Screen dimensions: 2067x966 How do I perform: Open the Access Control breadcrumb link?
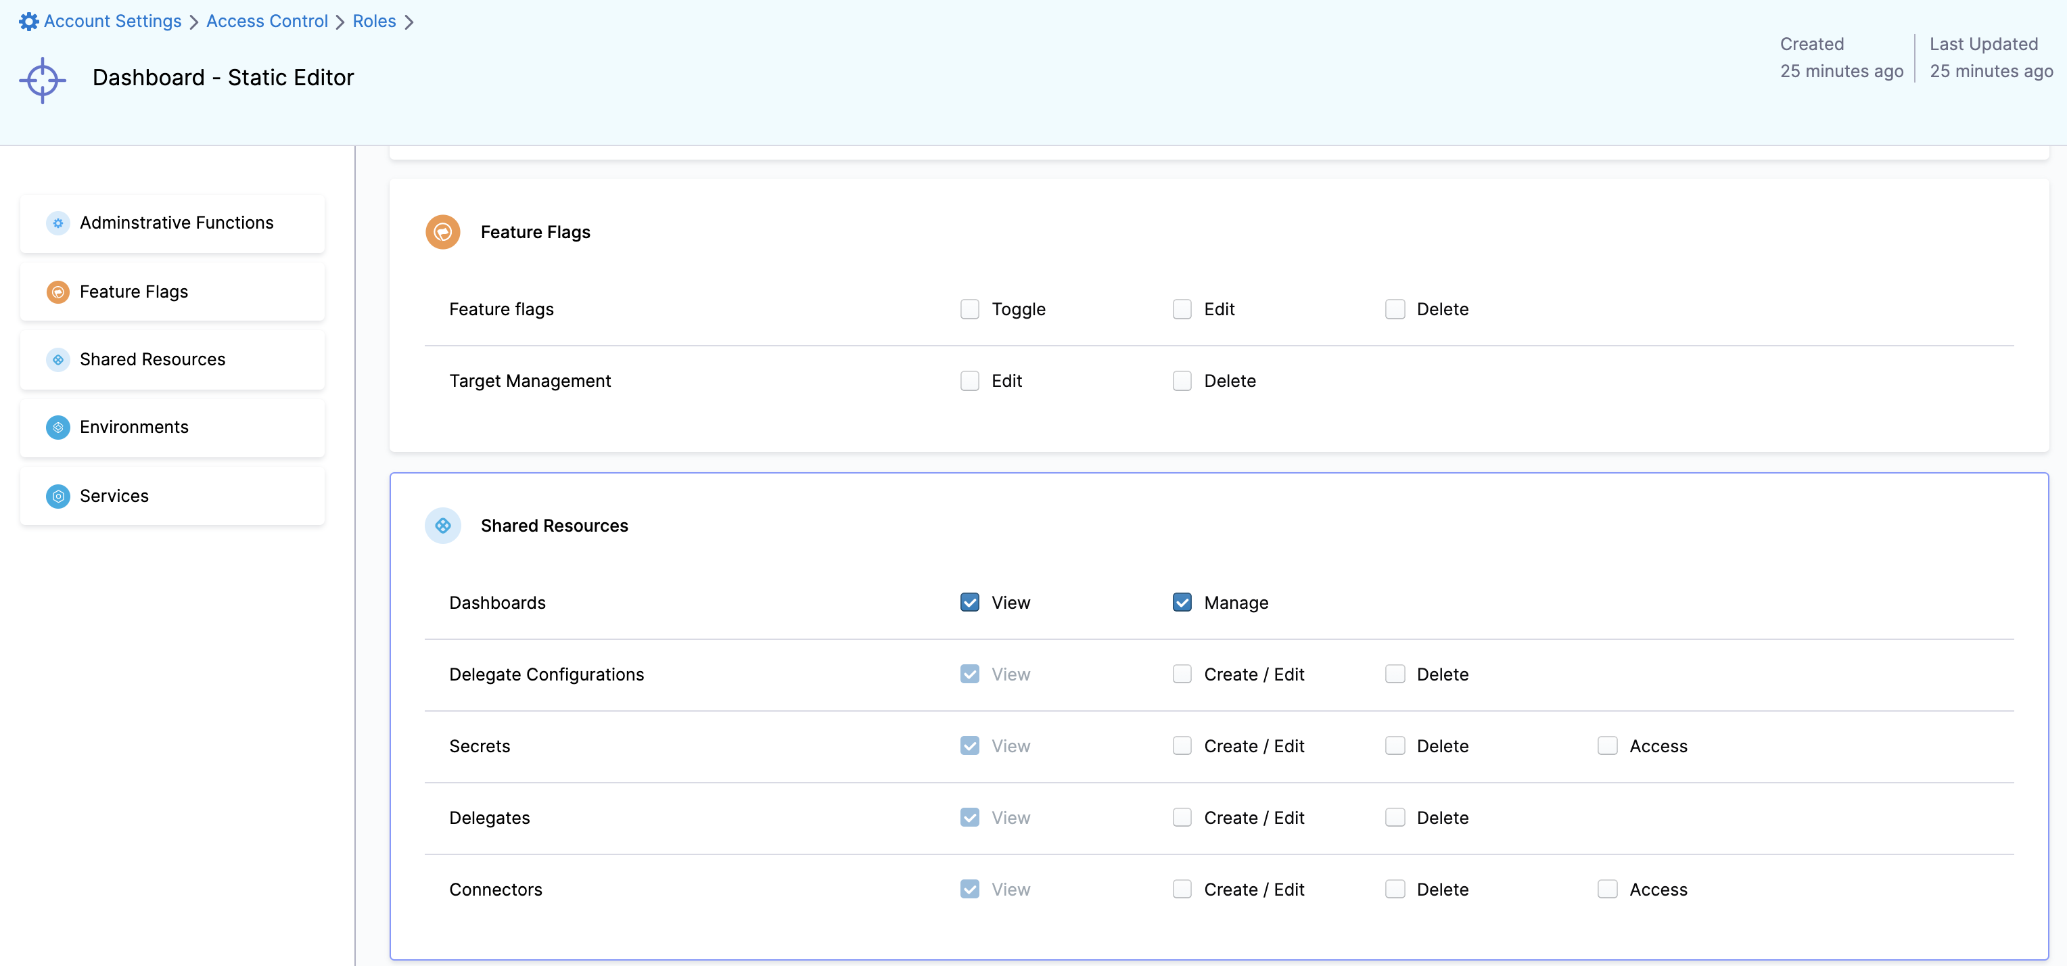(266, 22)
